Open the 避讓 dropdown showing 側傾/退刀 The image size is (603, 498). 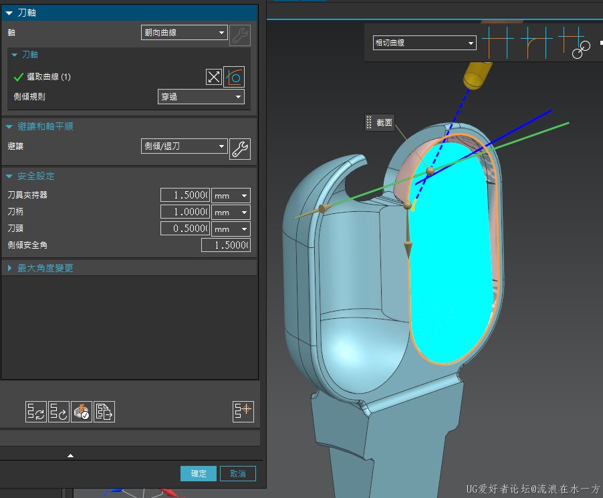(185, 146)
